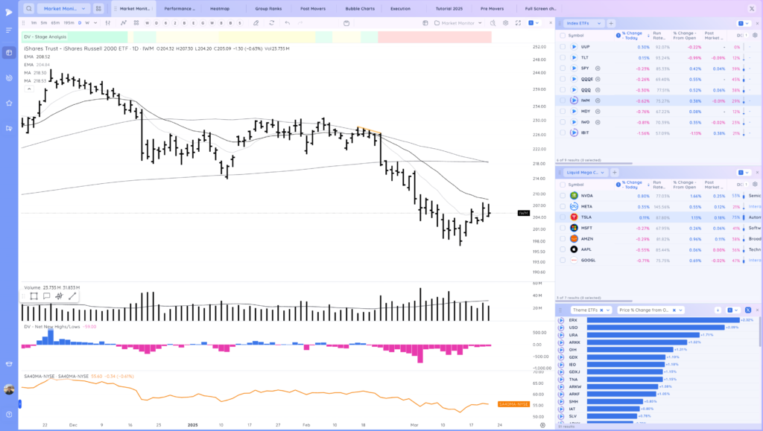Viewport: 763px width, 431px height.
Task: Click the refresh chart icon
Action: coord(271,23)
